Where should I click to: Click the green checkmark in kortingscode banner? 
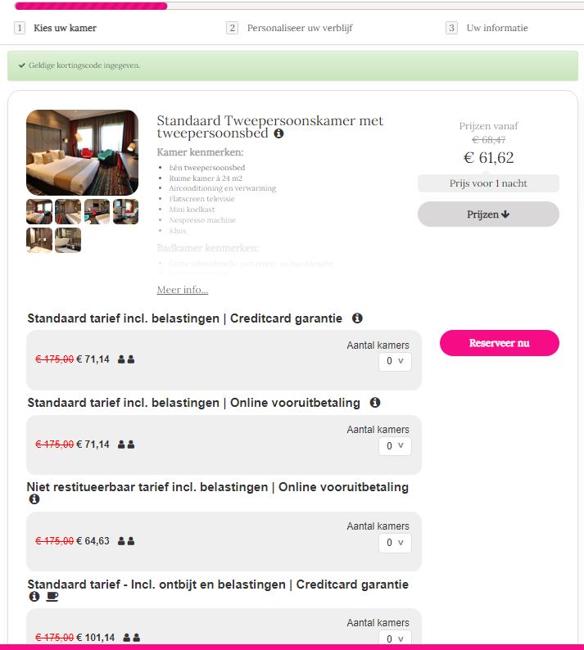click(x=22, y=65)
